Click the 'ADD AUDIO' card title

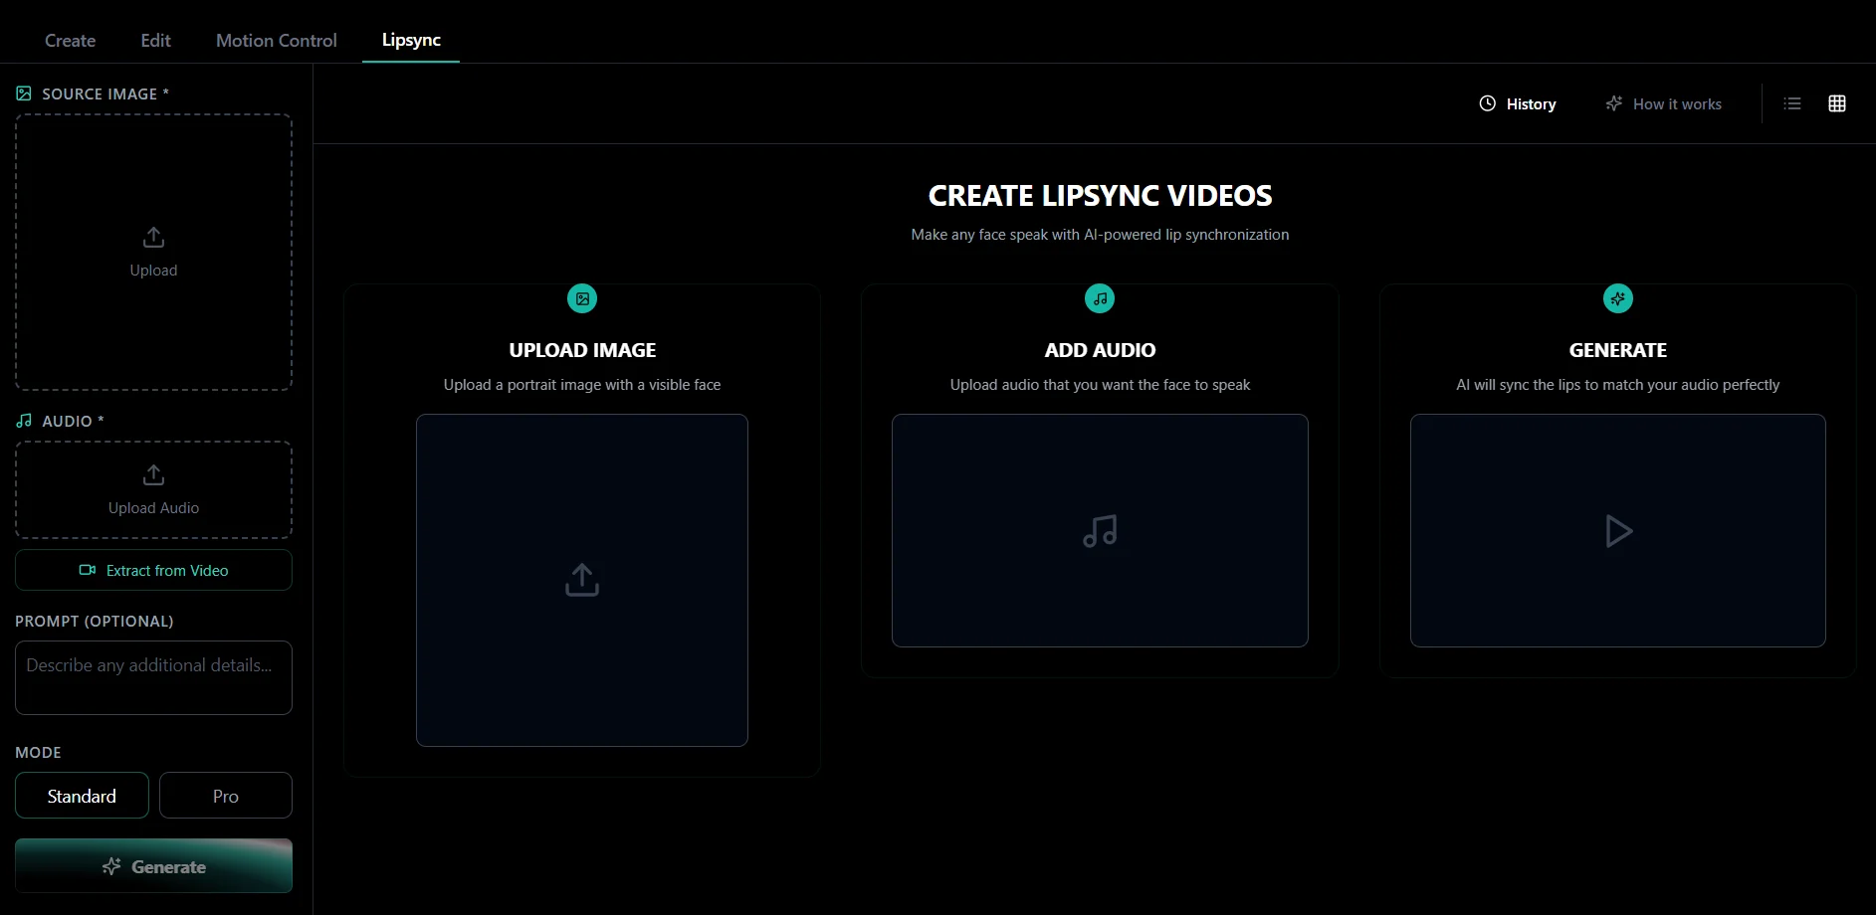1100,350
